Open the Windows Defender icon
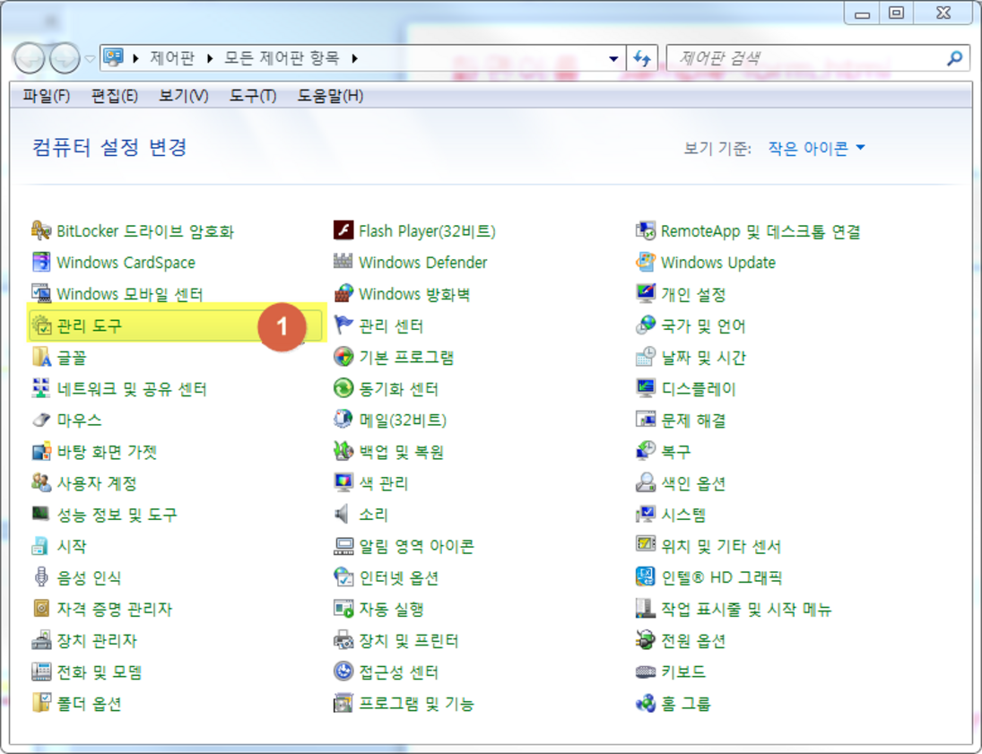 tap(343, 263)
